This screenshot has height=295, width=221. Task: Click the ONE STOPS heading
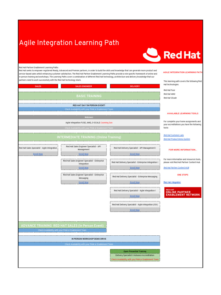[183, 175]
